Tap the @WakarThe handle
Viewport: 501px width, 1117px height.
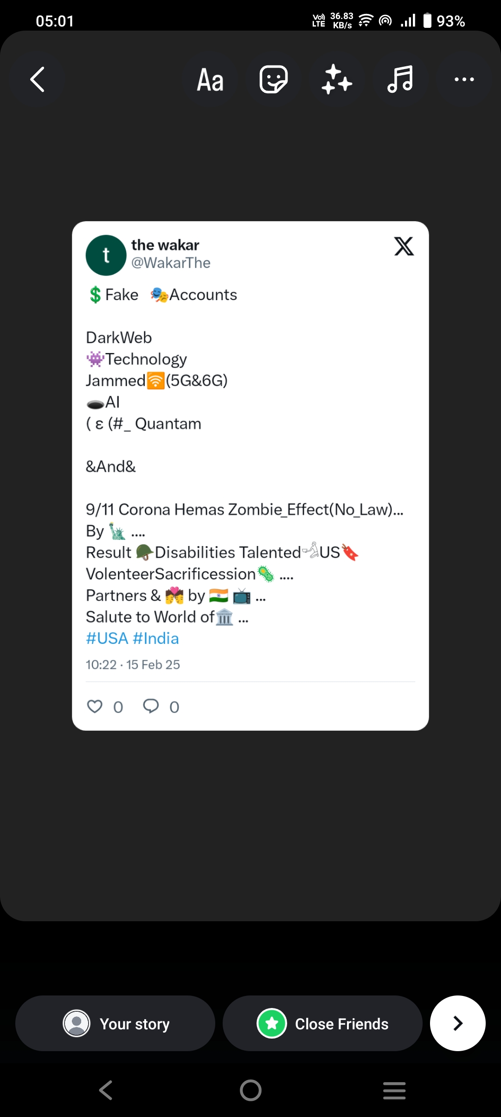(x=171, y=263)
